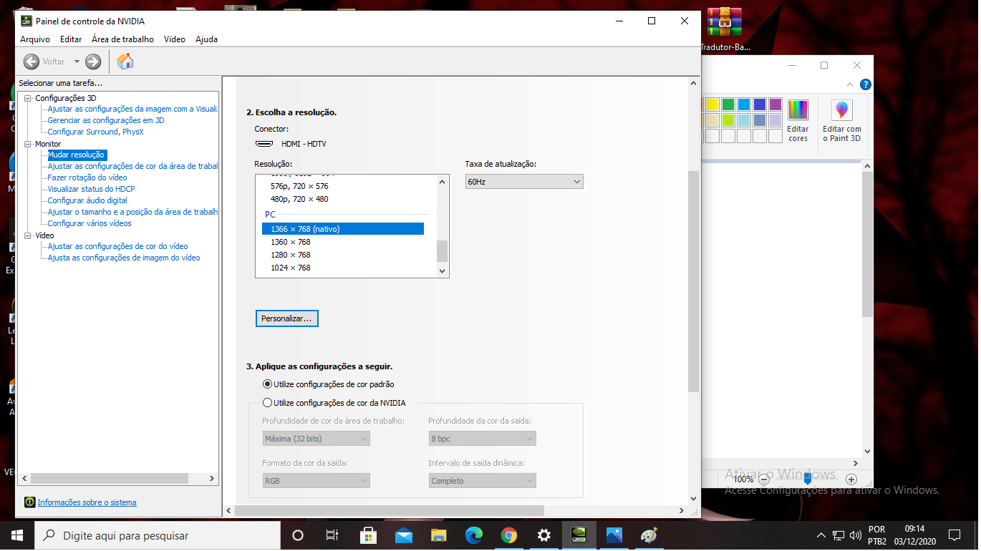Open the Voltar history dropdown arrow
The image size is (981, 551).
[x=77, y=62]
